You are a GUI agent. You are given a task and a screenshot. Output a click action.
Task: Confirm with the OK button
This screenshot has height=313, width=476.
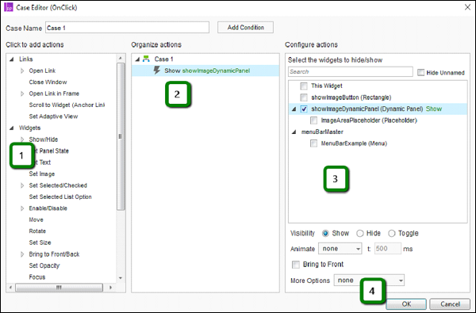[406, 304]
